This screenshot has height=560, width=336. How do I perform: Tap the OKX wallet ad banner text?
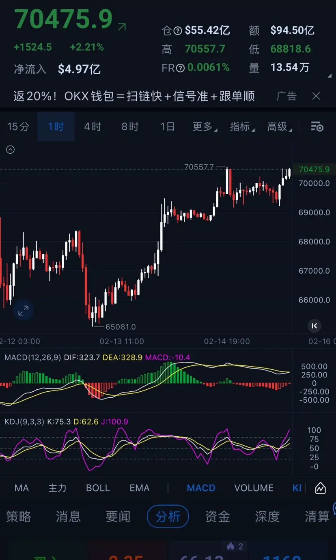(134, 96)
